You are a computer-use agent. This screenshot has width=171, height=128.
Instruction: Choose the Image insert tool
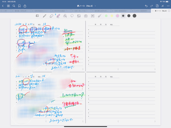[79, 16]
